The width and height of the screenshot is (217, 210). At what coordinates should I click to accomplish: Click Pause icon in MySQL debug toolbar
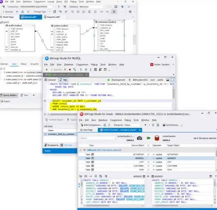coord(65,70)
